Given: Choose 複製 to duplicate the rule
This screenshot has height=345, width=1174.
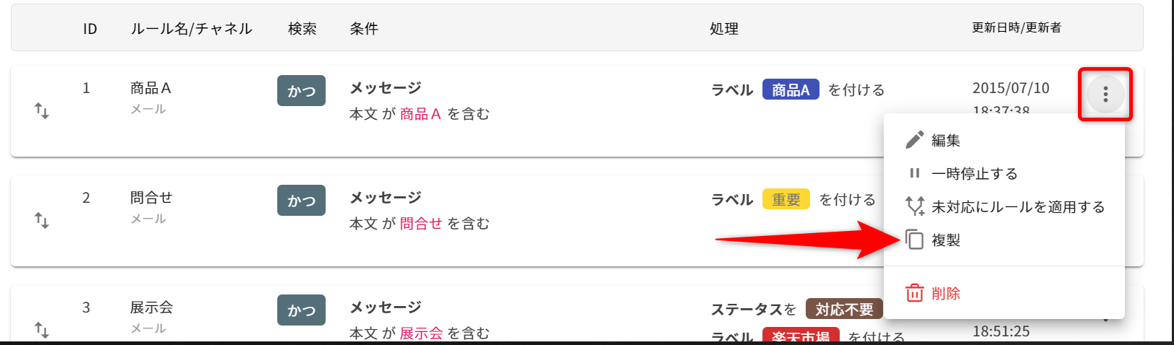Looking at the screenshot, I should click(x=946, y=240).
